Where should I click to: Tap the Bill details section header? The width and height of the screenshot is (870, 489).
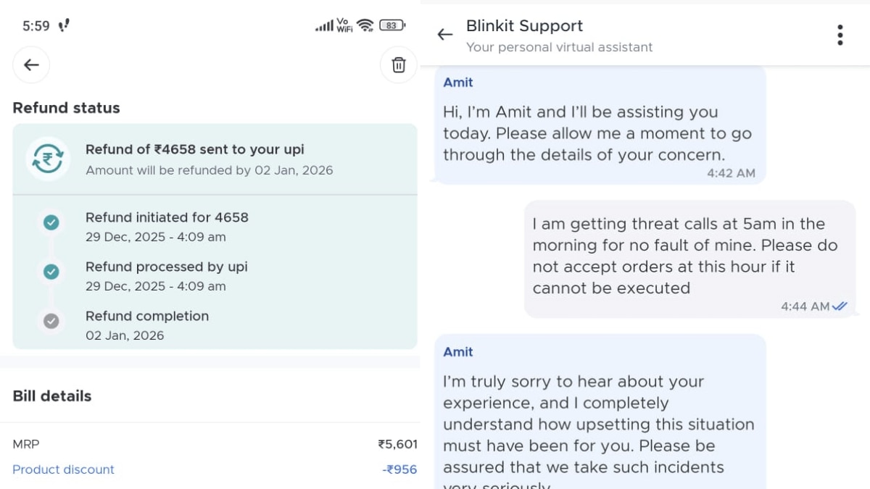point(52,396)
